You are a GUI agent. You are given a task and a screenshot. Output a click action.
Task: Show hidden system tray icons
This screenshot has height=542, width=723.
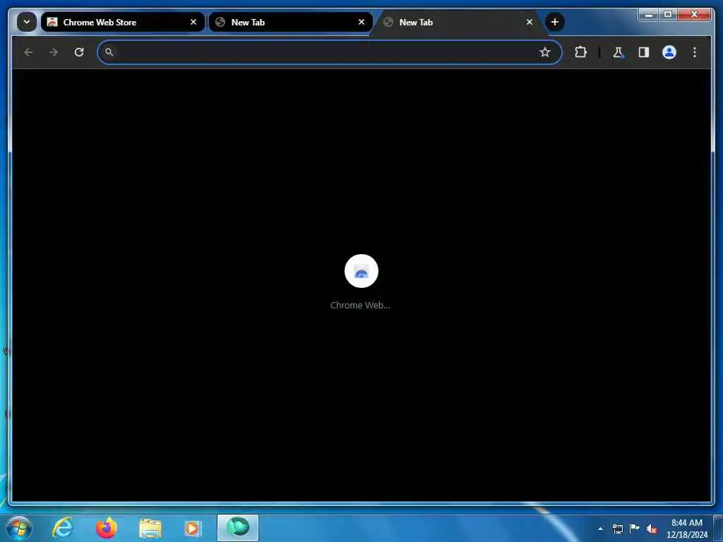600,529
